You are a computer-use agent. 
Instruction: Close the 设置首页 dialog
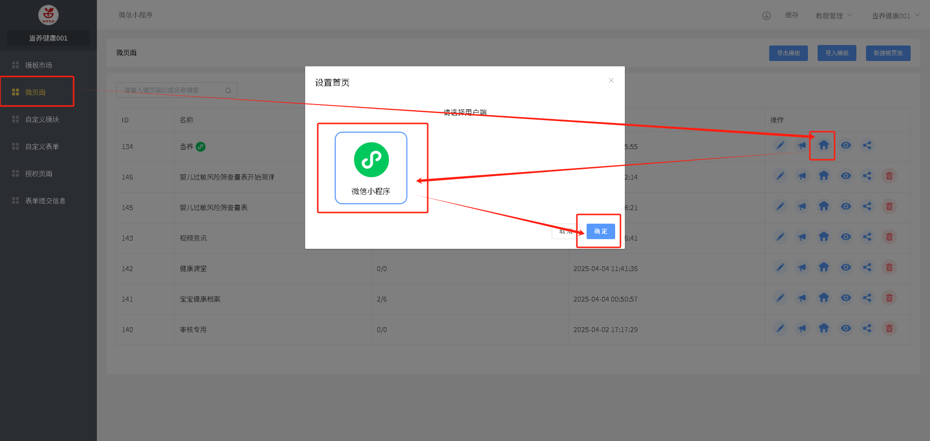click(x=611, y=80)
